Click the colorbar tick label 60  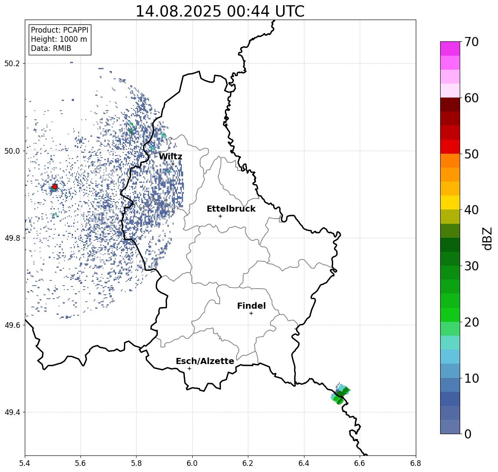click(471, 98)
